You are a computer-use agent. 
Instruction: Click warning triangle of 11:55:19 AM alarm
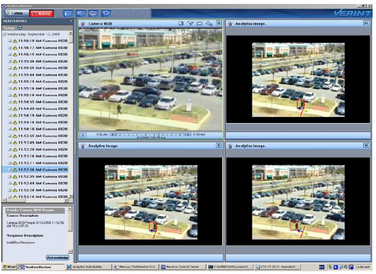tap(15, 82)
